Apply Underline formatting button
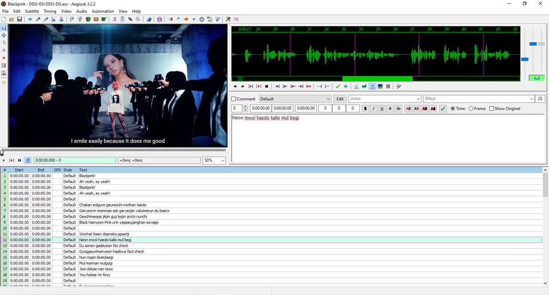 click(381, 109)
